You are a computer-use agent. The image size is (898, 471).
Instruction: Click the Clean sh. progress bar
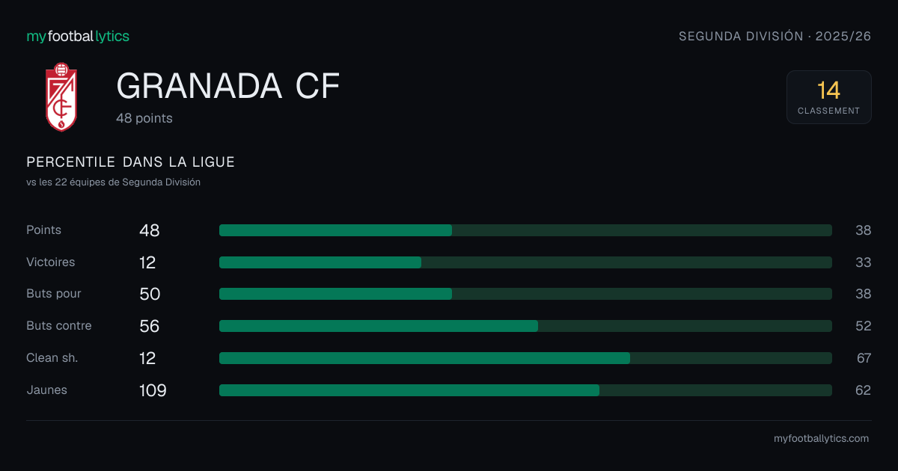[525, 358]
